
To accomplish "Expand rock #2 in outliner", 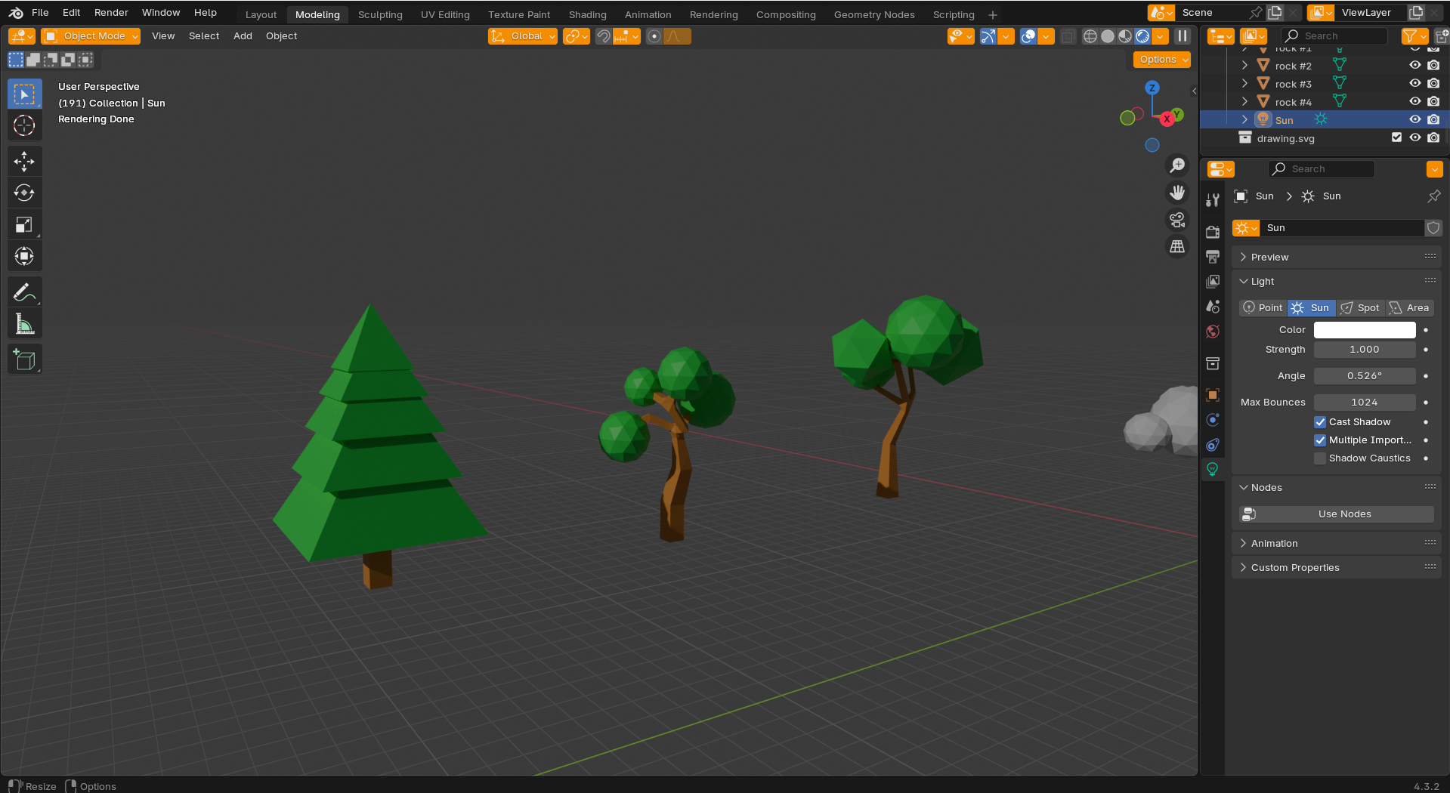I will pos(1244,66).
